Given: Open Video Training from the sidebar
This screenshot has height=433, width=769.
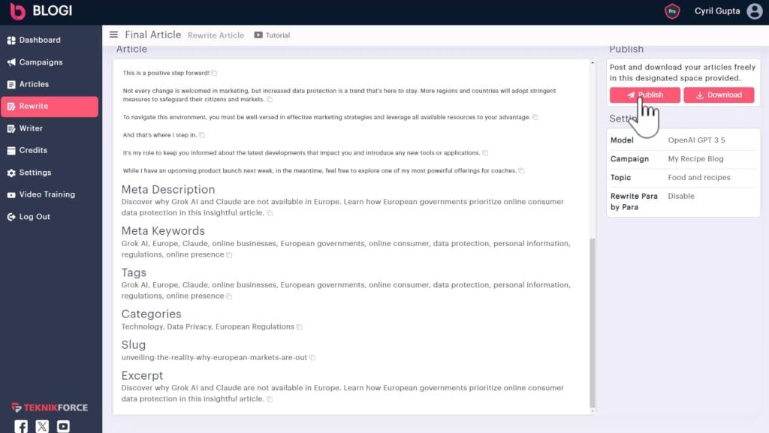Looking at the screenshot, I should pyautogui.click(x=47, y=194).
